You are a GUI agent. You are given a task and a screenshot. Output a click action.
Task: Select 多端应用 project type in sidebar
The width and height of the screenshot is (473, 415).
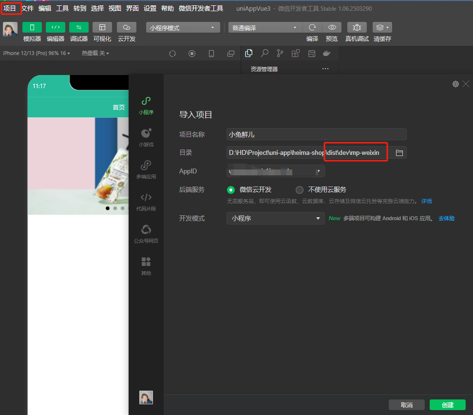point(146,170)
